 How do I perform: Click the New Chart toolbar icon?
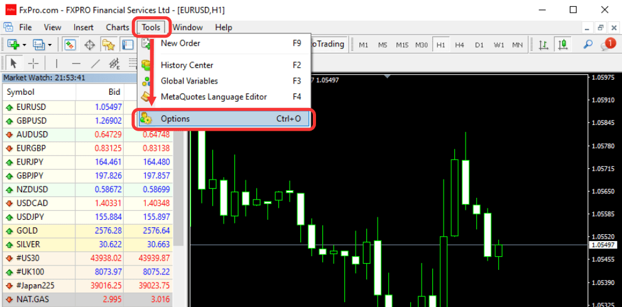(x=14, y=45)
